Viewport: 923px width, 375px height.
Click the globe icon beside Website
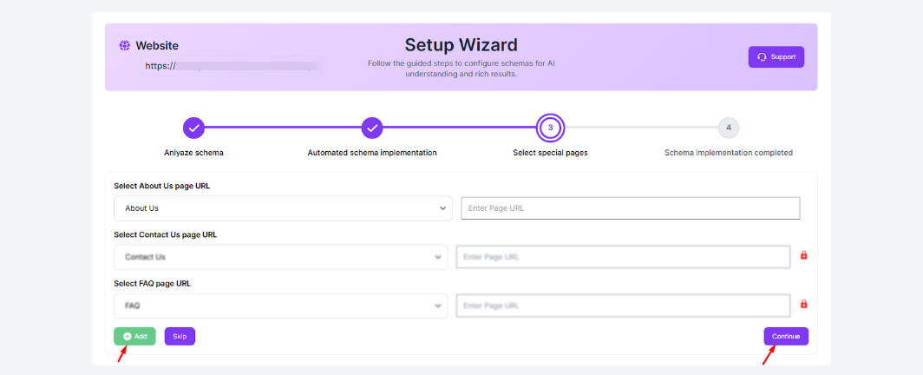pos(125,45)
